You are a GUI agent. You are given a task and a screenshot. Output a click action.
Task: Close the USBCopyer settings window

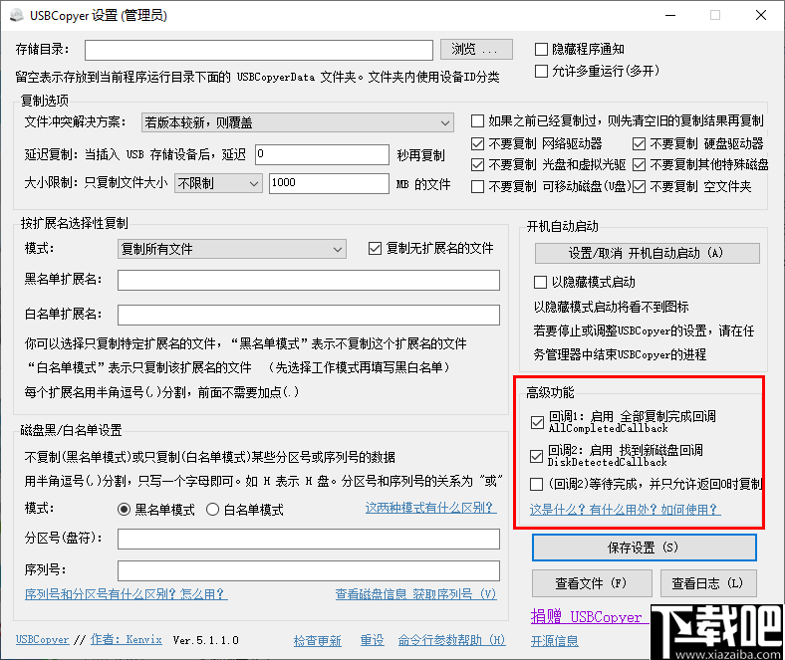click(x=761, y=15)
